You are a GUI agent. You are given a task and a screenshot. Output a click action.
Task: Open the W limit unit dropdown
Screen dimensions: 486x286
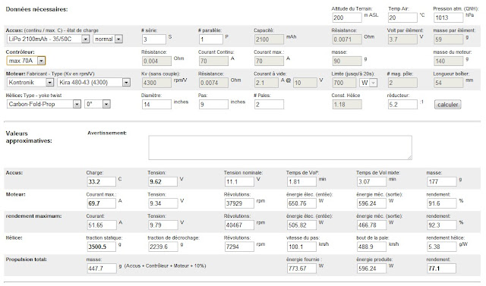[x=368, y=83]
